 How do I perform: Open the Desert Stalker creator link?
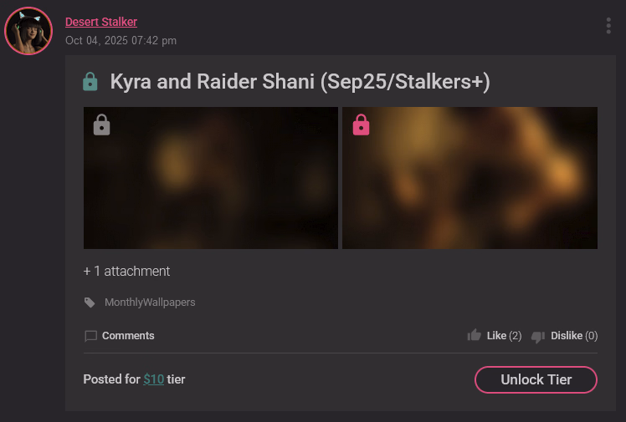pos(100,22)
